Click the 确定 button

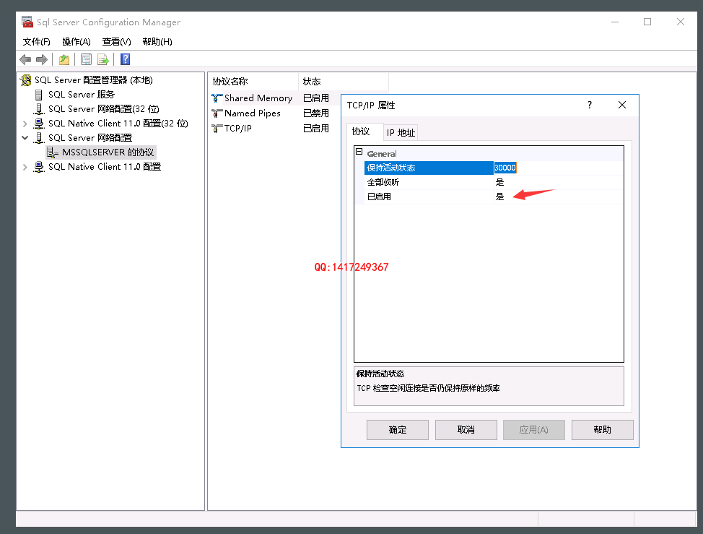(397, 430)
